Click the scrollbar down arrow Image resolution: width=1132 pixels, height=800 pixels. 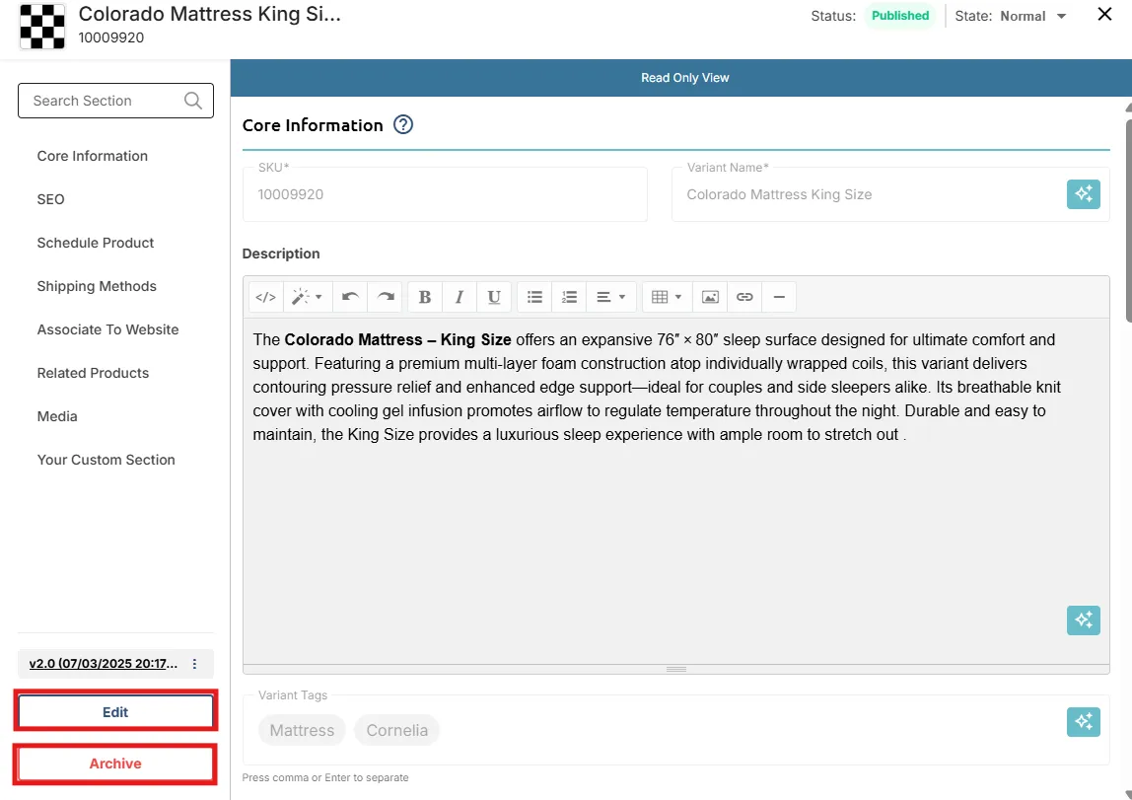pos(1128,794)
